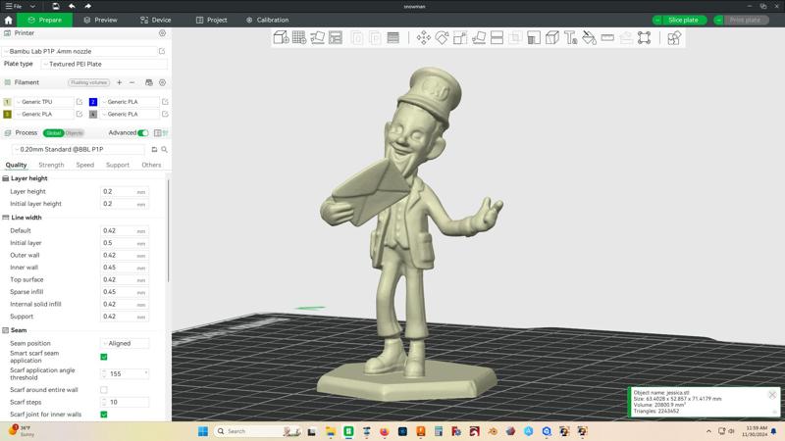Switch process scope to Objects
785x441 pixels.
[x=75, y=133]
